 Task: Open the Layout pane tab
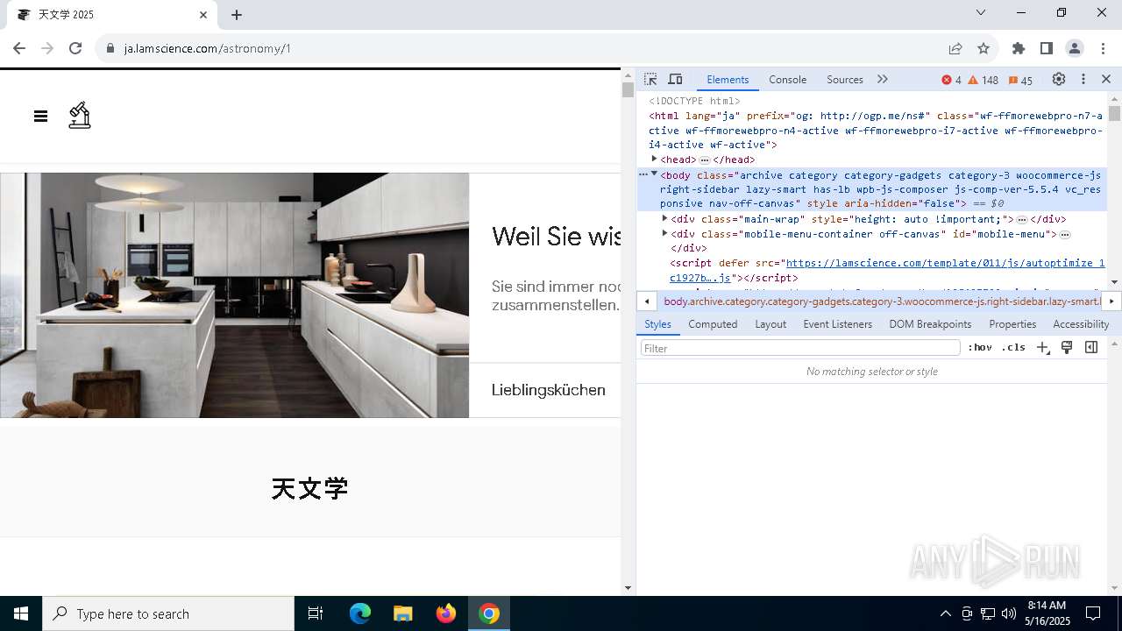pyautogui.click(x=770, y=324)
